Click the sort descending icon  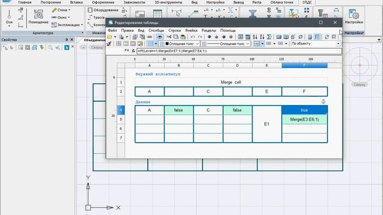click(x=262, y=37)
